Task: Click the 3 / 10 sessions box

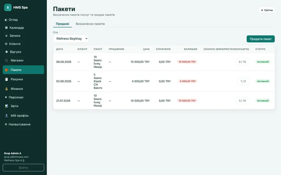Action: 242,101
